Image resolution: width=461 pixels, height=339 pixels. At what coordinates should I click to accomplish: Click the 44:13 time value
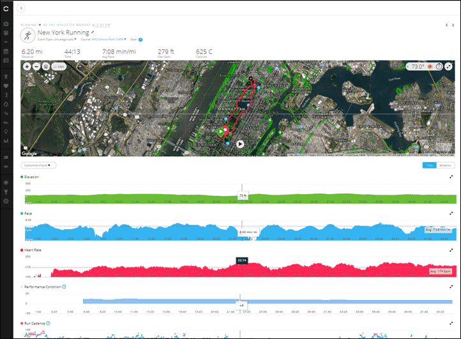[72, 52]
